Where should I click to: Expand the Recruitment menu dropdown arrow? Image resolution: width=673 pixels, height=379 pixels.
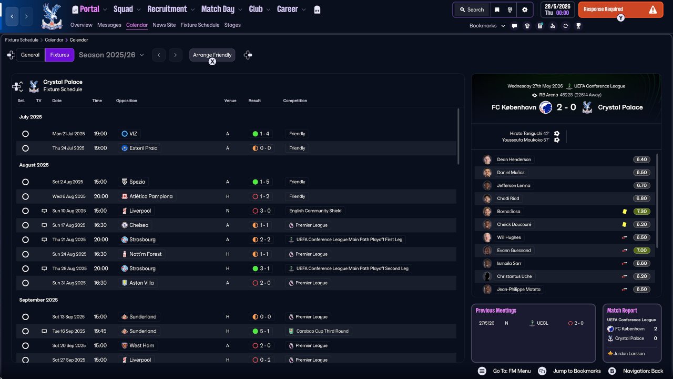pyautogui.click(x=192, y=9)
